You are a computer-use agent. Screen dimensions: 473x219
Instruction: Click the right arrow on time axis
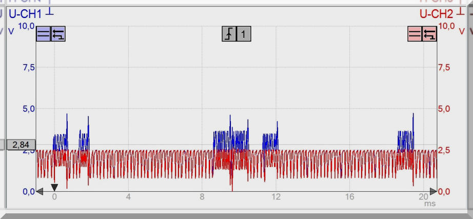point(433,192)
